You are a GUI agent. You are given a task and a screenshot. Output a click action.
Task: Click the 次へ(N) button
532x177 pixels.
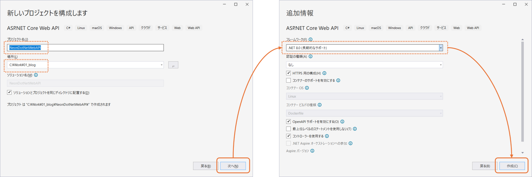click(232, 166)
